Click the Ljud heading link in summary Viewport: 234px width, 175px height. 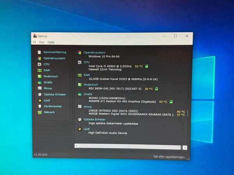pos(87,129)
